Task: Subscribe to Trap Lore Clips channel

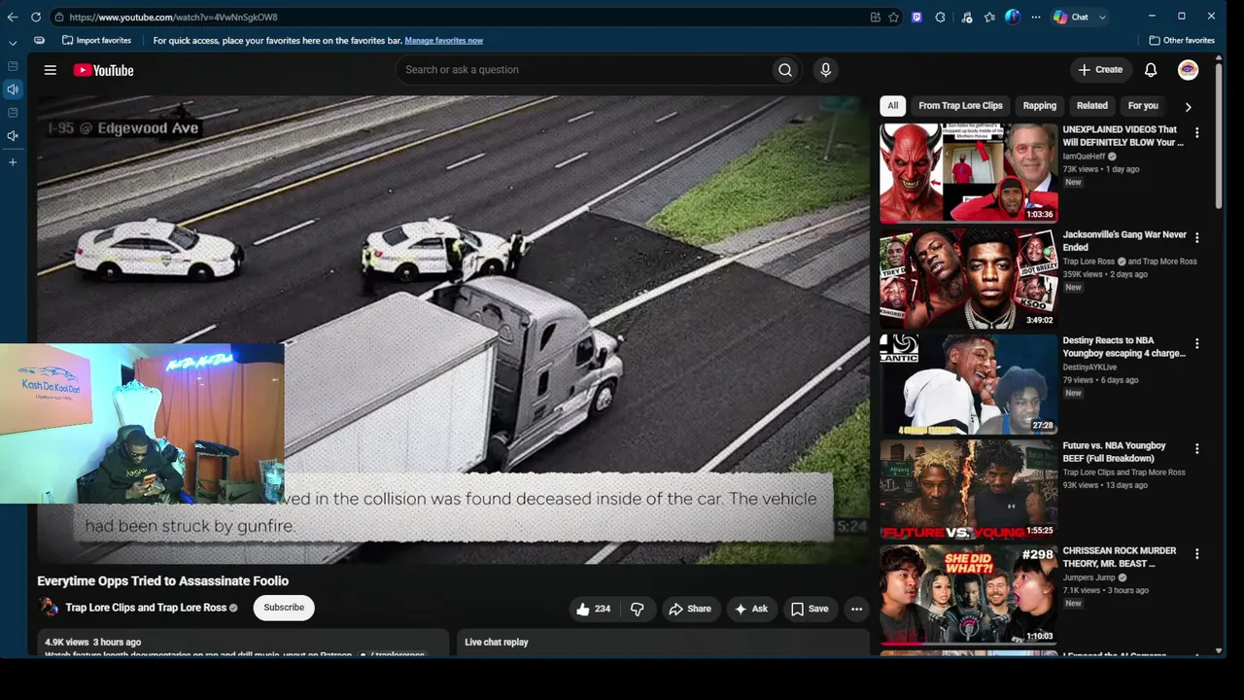Action: tap(284, 608)
